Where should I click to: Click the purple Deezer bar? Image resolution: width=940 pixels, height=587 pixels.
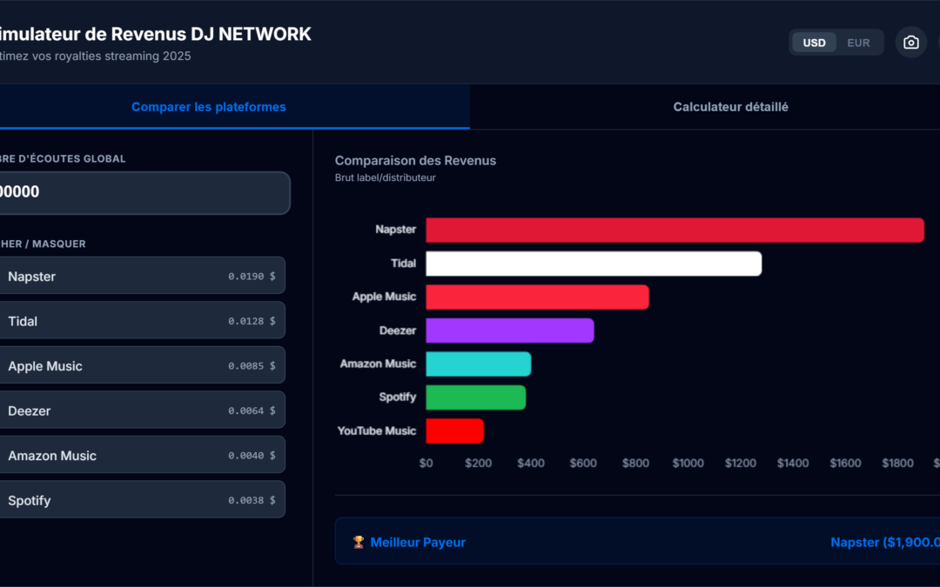click(x=509, y=330)
